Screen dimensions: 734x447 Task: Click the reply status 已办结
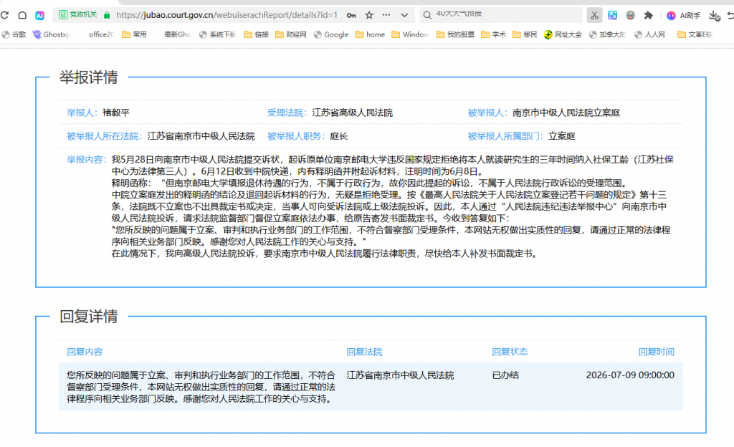(x=505, y=375)
